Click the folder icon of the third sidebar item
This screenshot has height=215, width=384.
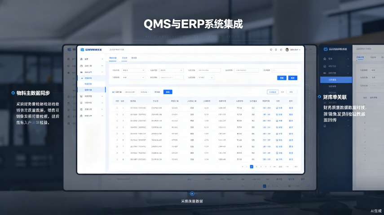81,72
